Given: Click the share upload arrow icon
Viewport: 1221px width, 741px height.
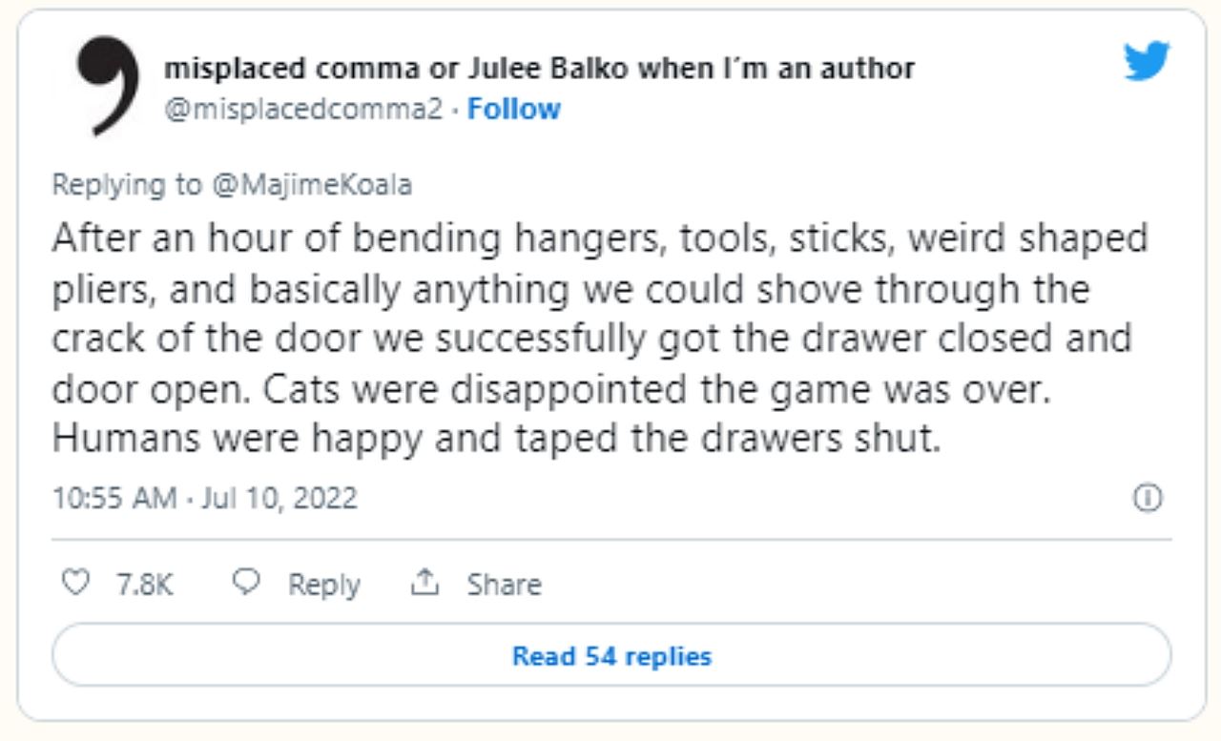Looking at the screenshot, I should [423, 583].
